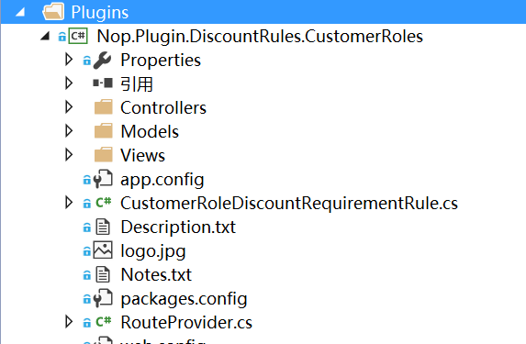Select the packages.config file
Viewport: 526px width, 344px height.
pyautogui.click(x=184, y=299)
